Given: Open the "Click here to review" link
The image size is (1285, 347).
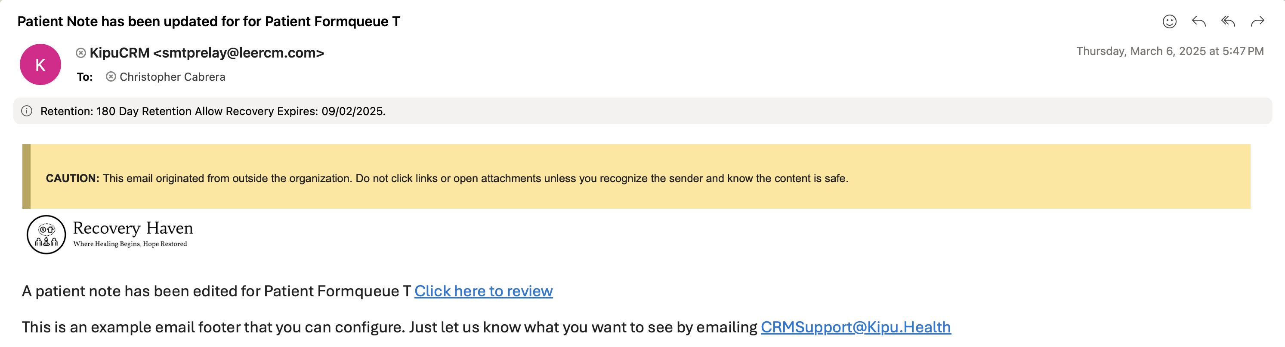Looking at the screenshot, I should pos(483,291).
